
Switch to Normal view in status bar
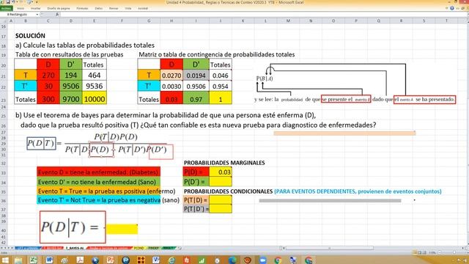click(x=415, y=253)
